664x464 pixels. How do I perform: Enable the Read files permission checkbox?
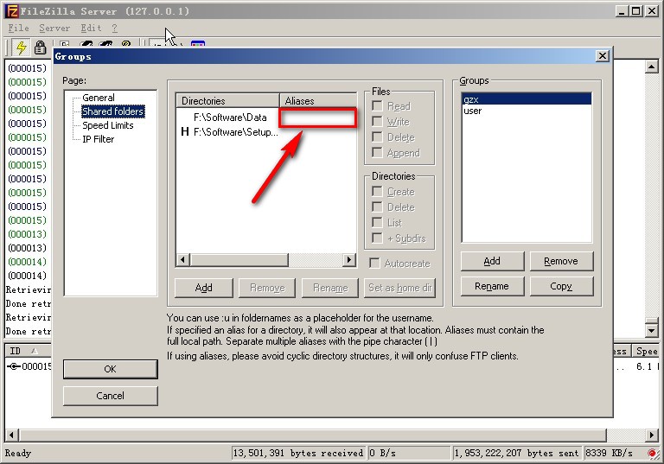click(x=377, y=106)
